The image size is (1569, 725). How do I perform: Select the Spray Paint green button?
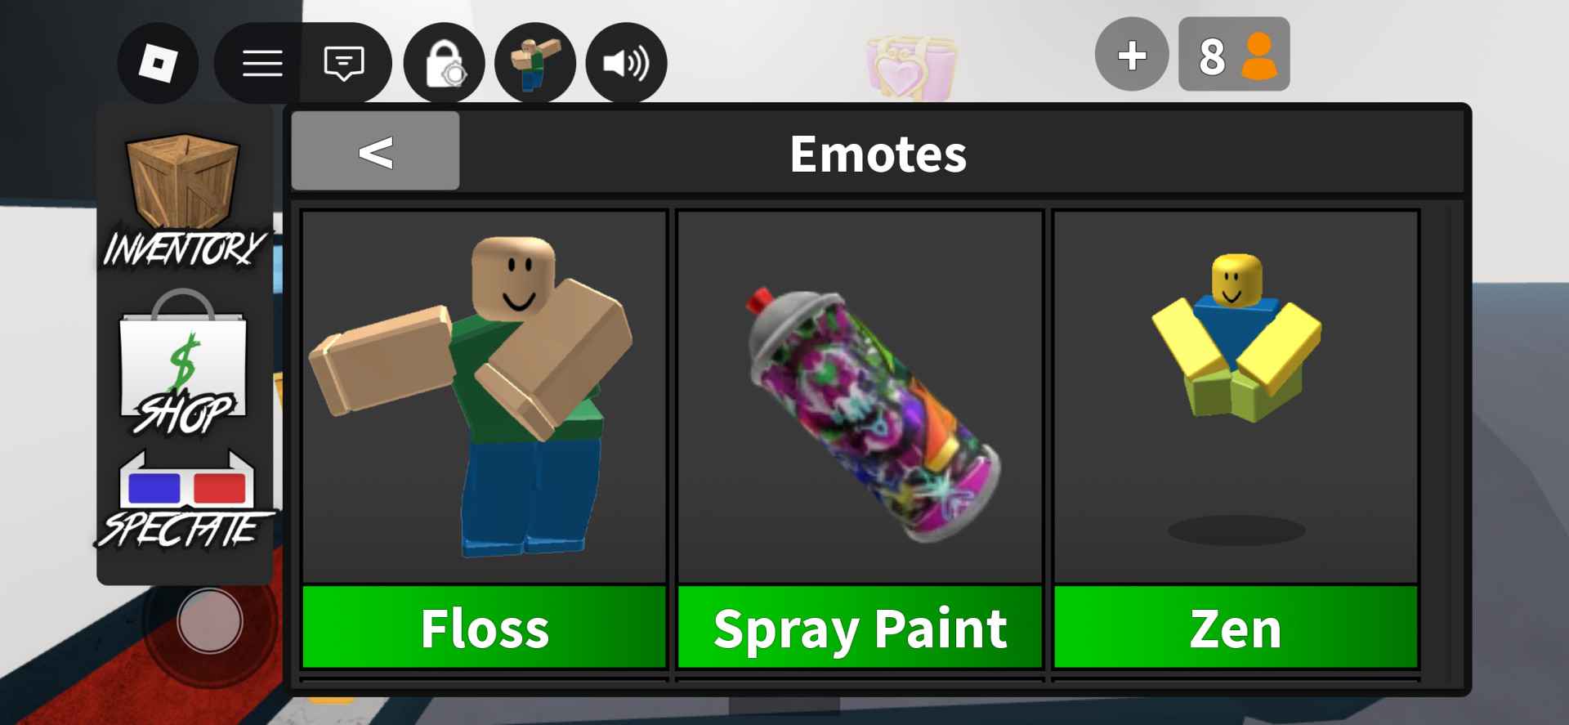(860, 628)
